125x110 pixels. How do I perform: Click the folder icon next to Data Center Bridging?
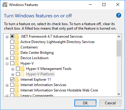click(17, 53)
